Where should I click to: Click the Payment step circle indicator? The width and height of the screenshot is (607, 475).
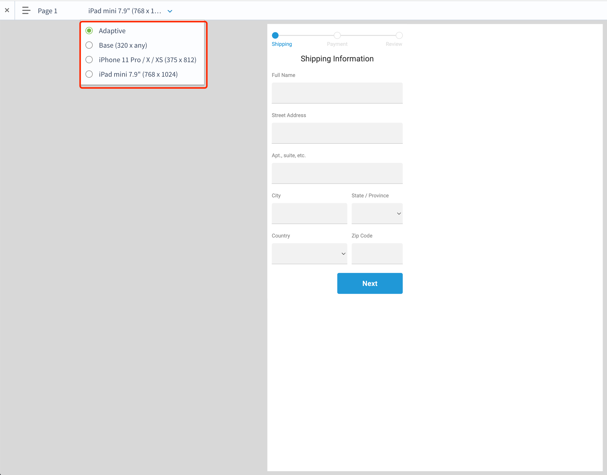[x=337, y=35]
